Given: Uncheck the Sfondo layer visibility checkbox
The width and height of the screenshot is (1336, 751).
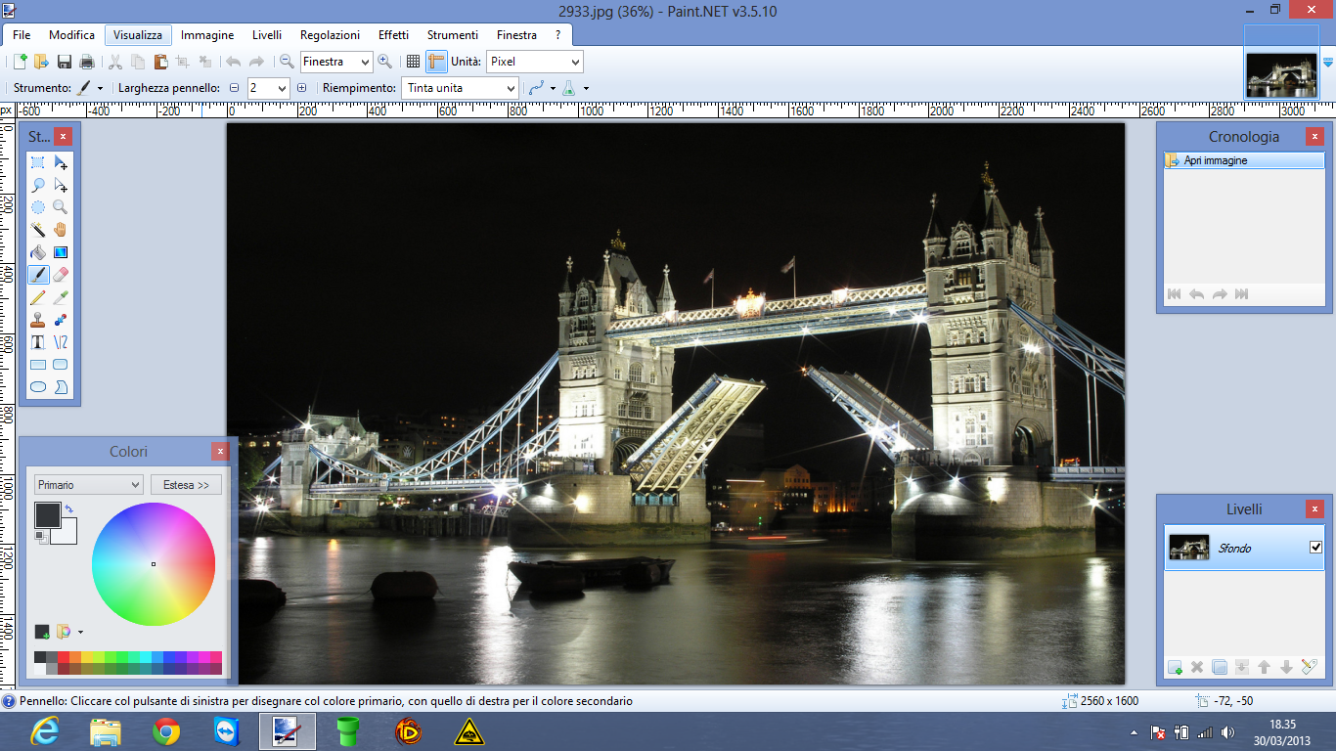Looking at the screenshot, I should tap(1315, 548).
